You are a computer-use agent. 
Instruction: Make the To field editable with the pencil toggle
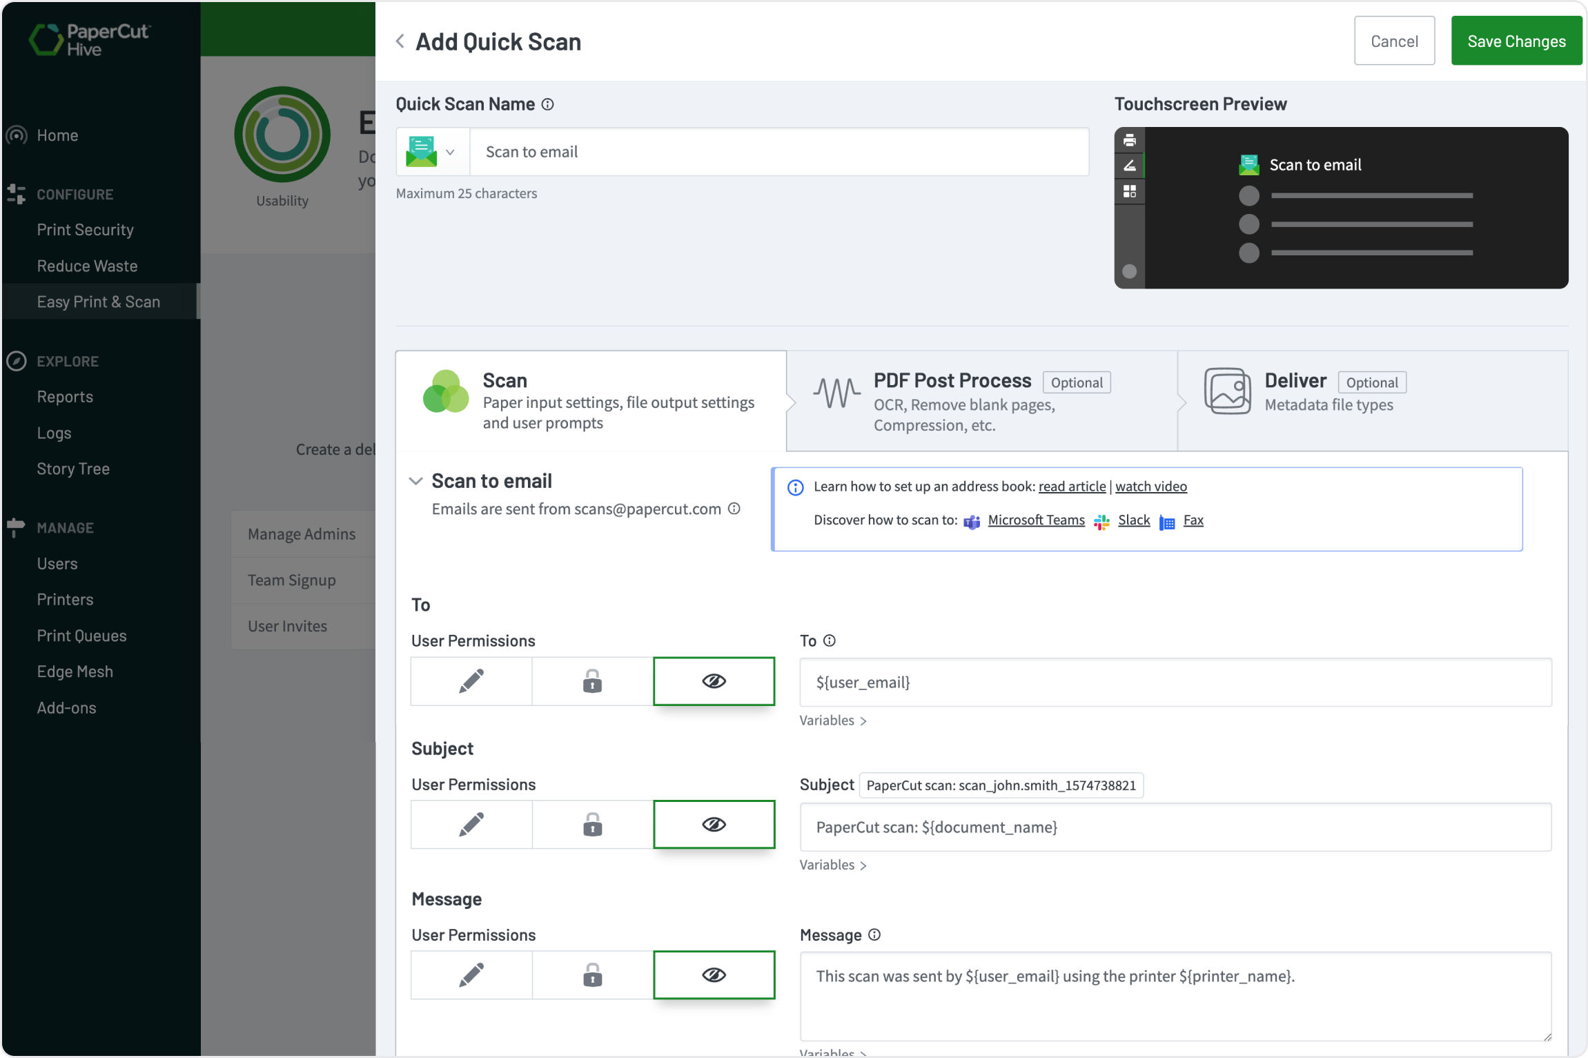[471, 681]
